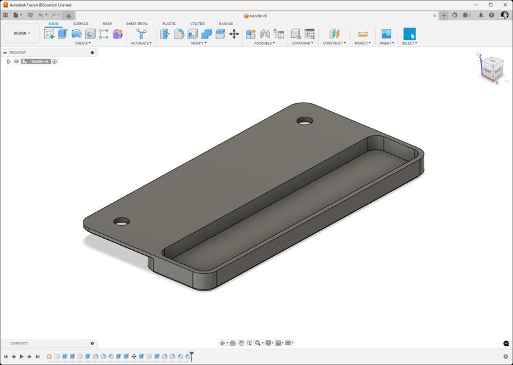
Task: Select the Press Pull tool
Action: point(165,34)
